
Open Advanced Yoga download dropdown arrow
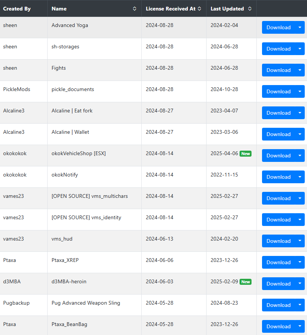pyautogui.click(x=300, y=27)
